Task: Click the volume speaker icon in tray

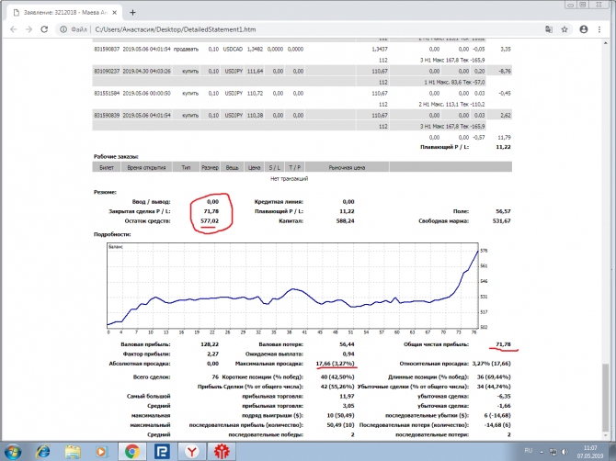Action: (565, 452)
